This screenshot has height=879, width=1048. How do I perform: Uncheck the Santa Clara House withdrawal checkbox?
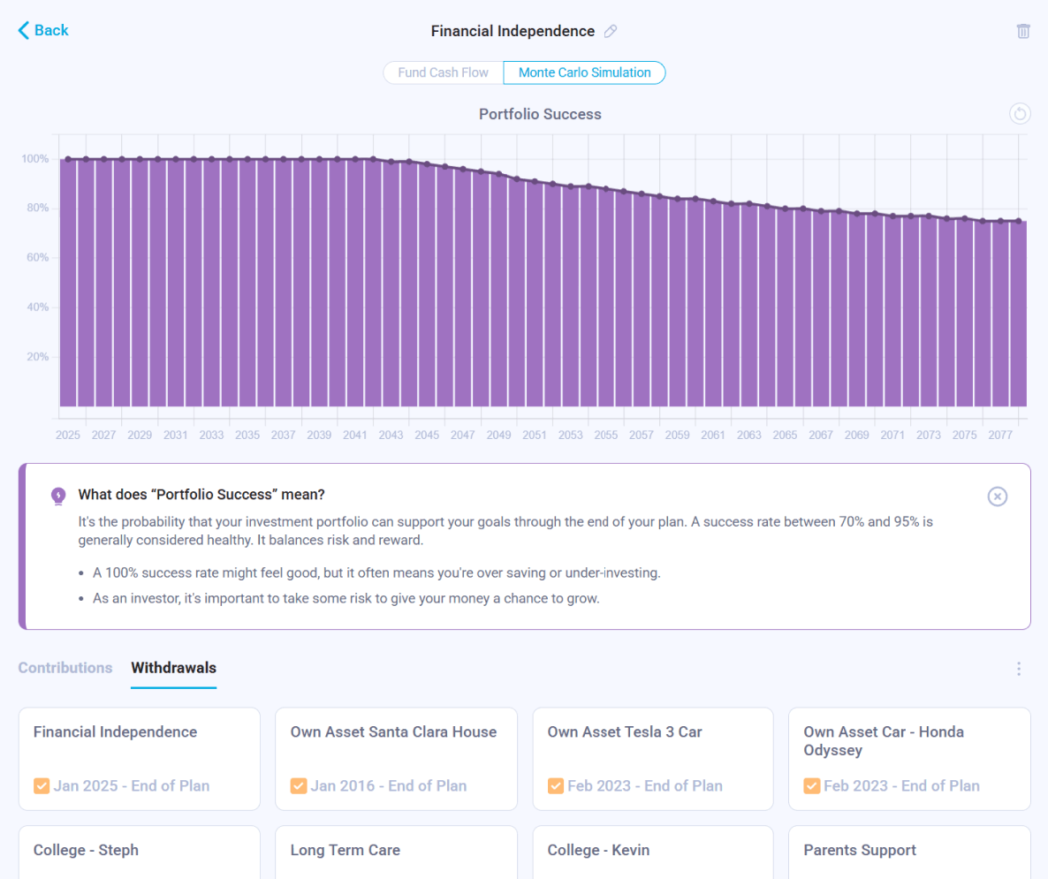(x=298, y=785)
